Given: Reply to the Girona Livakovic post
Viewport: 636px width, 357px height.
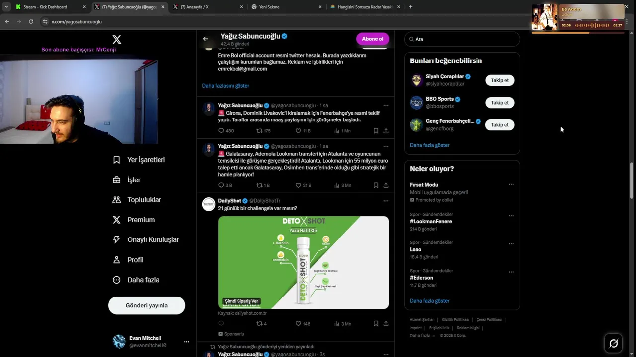Looking at the screenshot, I should [x=221, y=131].
